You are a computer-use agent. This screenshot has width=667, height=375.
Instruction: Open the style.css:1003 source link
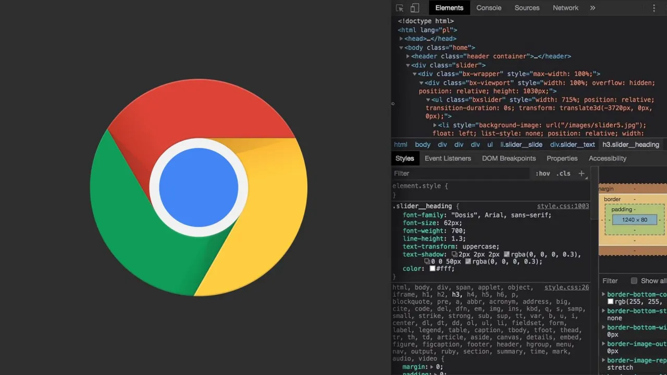click(x=563, y=206)
